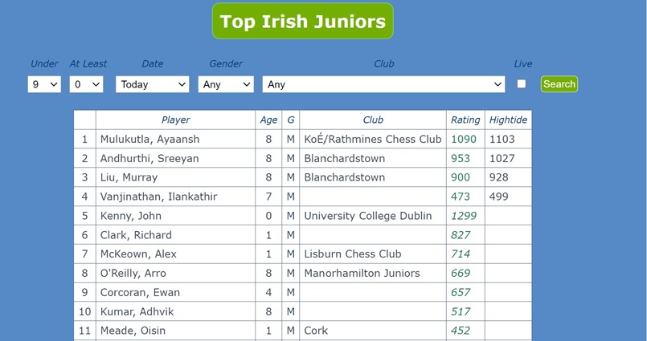Click the Hightide column header
Screen dimensions: 647x341
click(508, 120)
